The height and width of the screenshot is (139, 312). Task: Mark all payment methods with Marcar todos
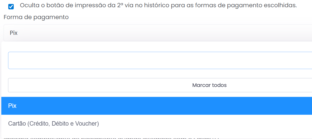point(209,85)
